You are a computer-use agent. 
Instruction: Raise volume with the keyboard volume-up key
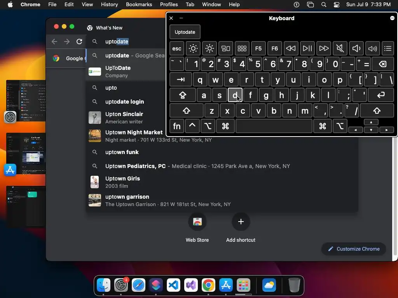[372, 49]
